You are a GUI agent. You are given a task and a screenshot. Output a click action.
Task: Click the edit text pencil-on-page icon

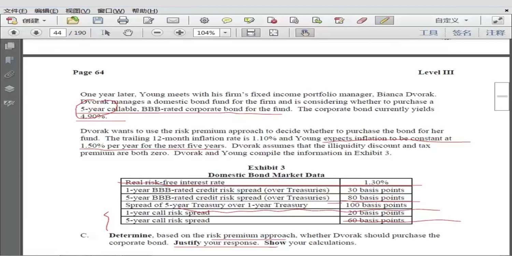[148, 20]
